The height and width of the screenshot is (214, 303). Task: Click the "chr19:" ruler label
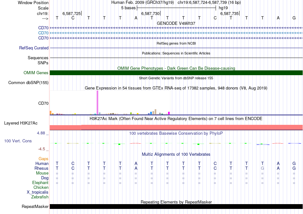pyautogui.click(x=42, y=13)
